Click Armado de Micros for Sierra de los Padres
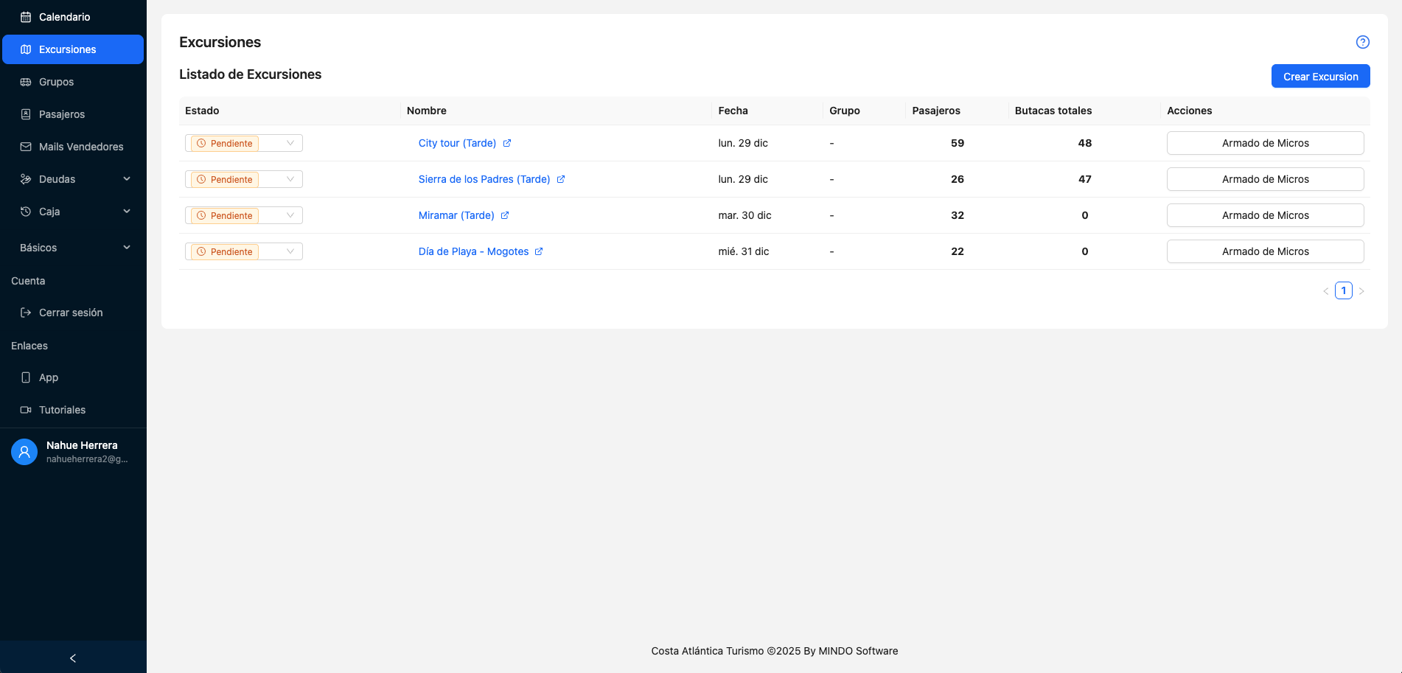 pyautogui.click(x=1265, y=179)
